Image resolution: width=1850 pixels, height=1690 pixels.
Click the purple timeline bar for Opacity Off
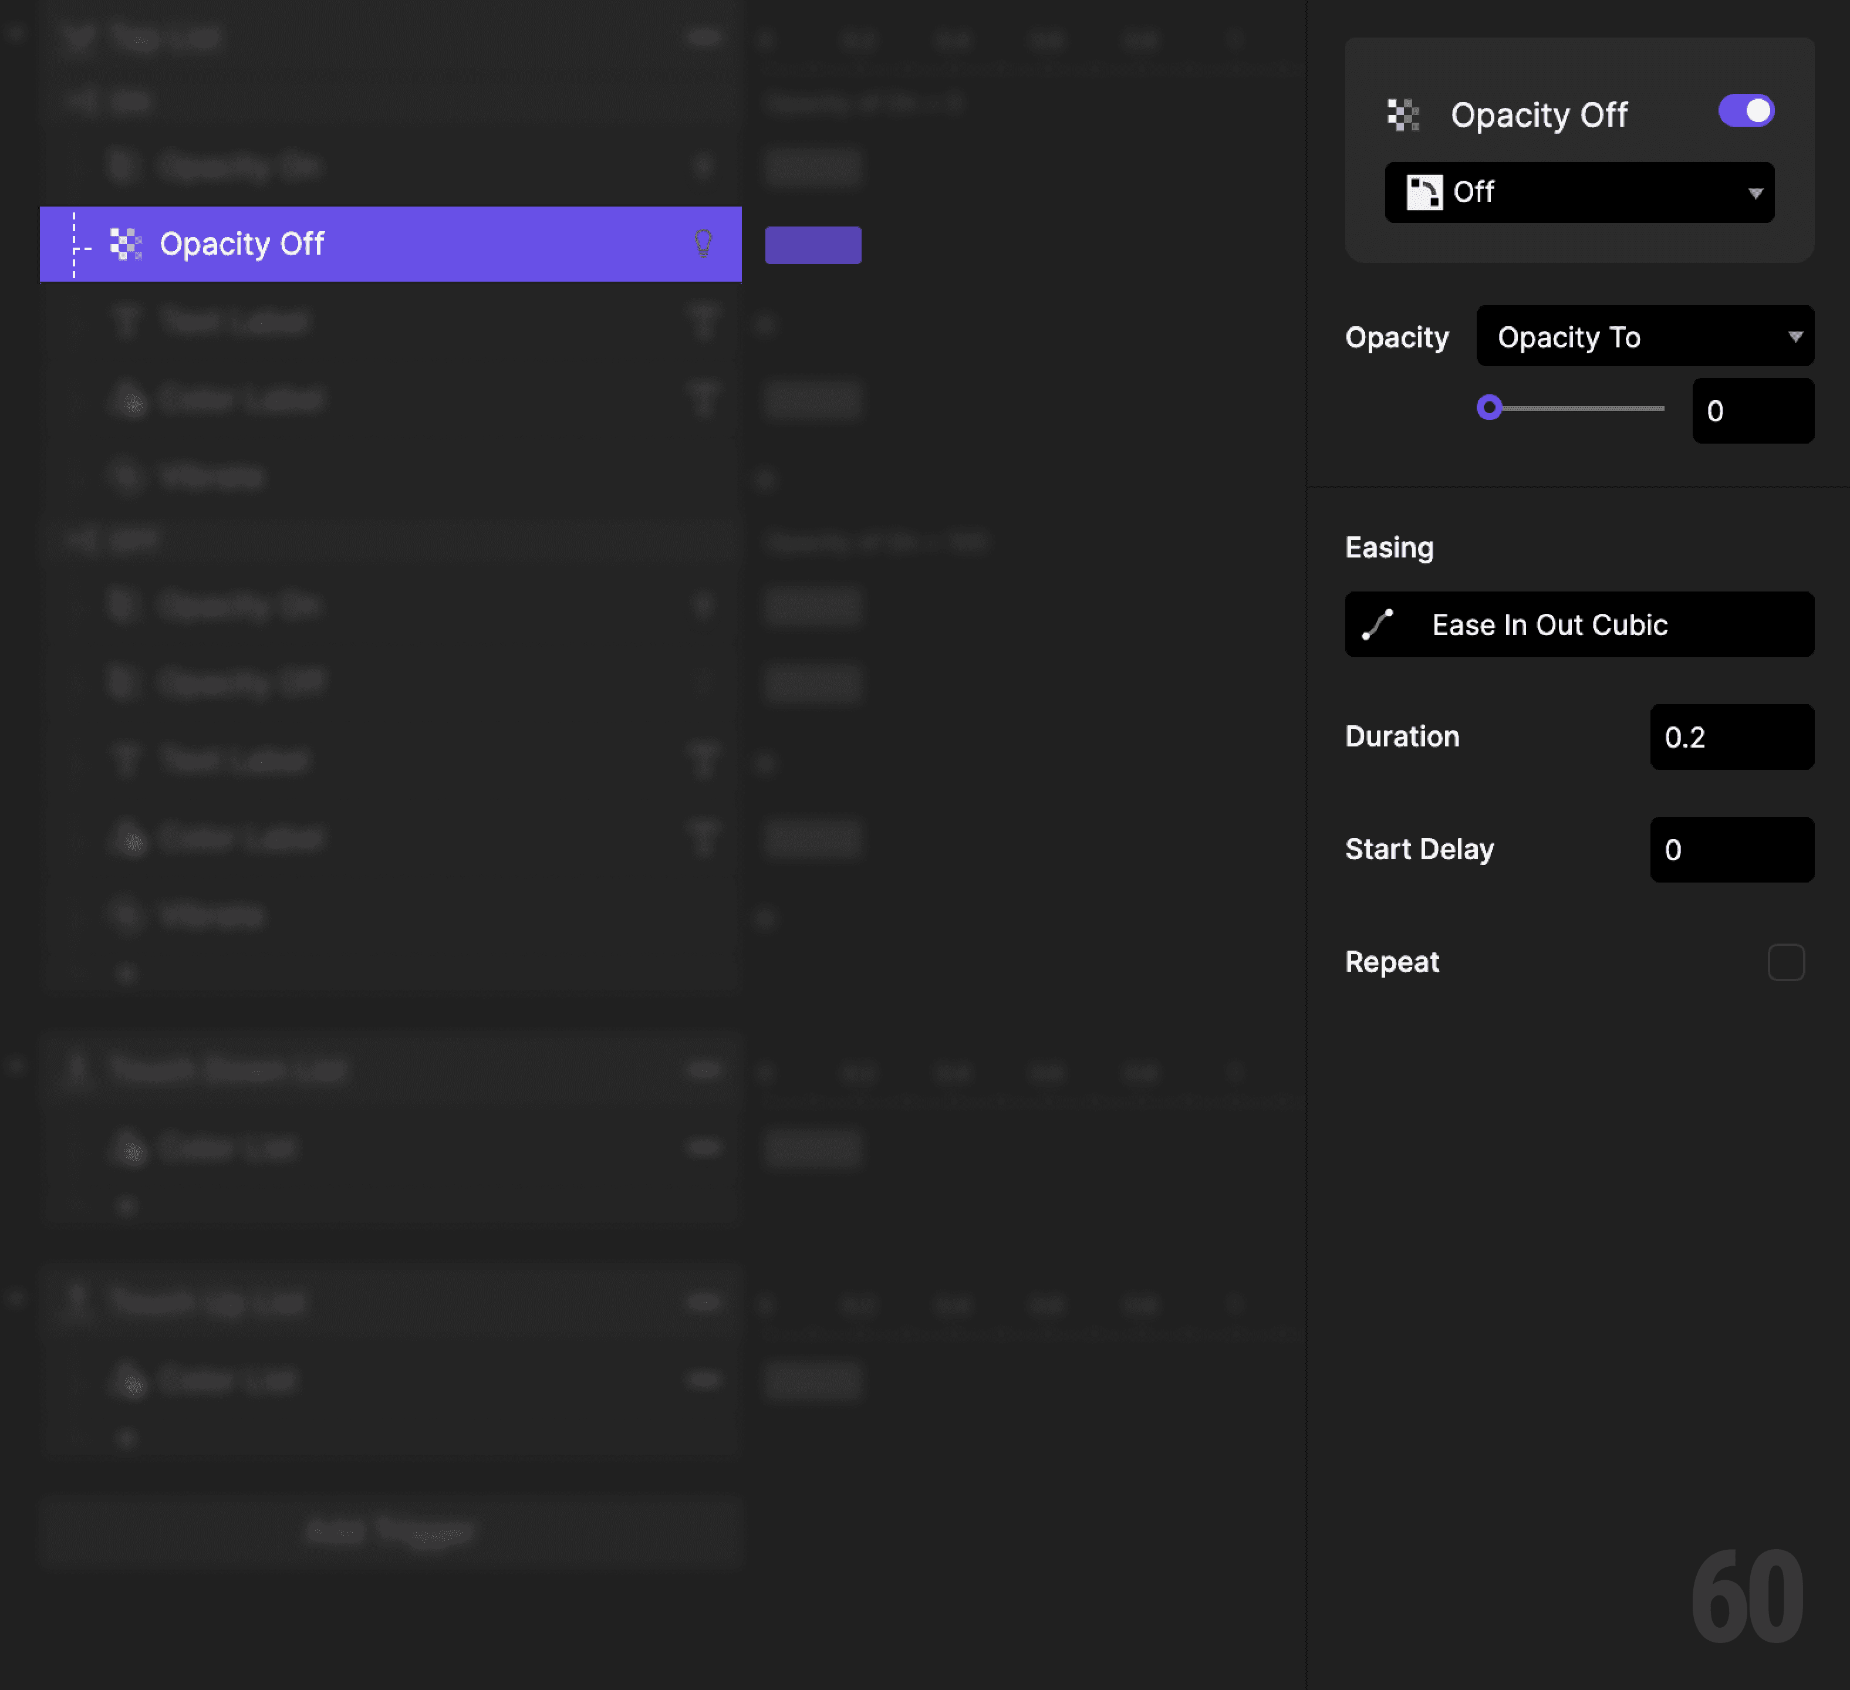coord(812,244)
